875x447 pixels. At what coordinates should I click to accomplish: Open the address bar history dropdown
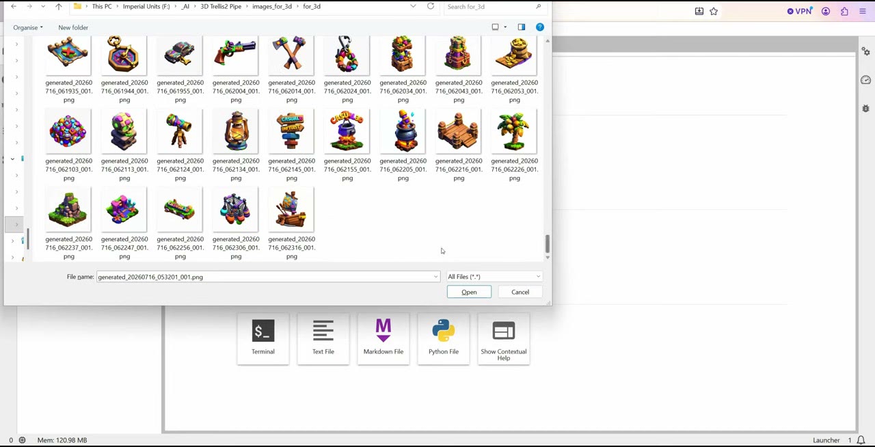tap(413, 6)
